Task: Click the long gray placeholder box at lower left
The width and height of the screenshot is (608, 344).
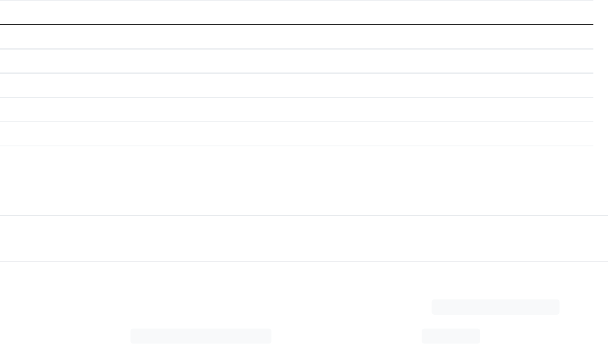Action: tap(201, 336)
